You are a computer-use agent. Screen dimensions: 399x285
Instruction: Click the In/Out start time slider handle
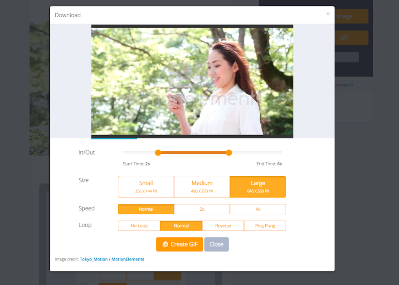[x=158, y=153]
